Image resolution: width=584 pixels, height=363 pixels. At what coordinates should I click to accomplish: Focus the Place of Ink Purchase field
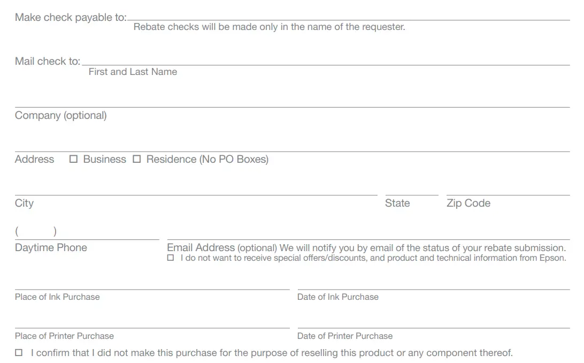(152, 284)
